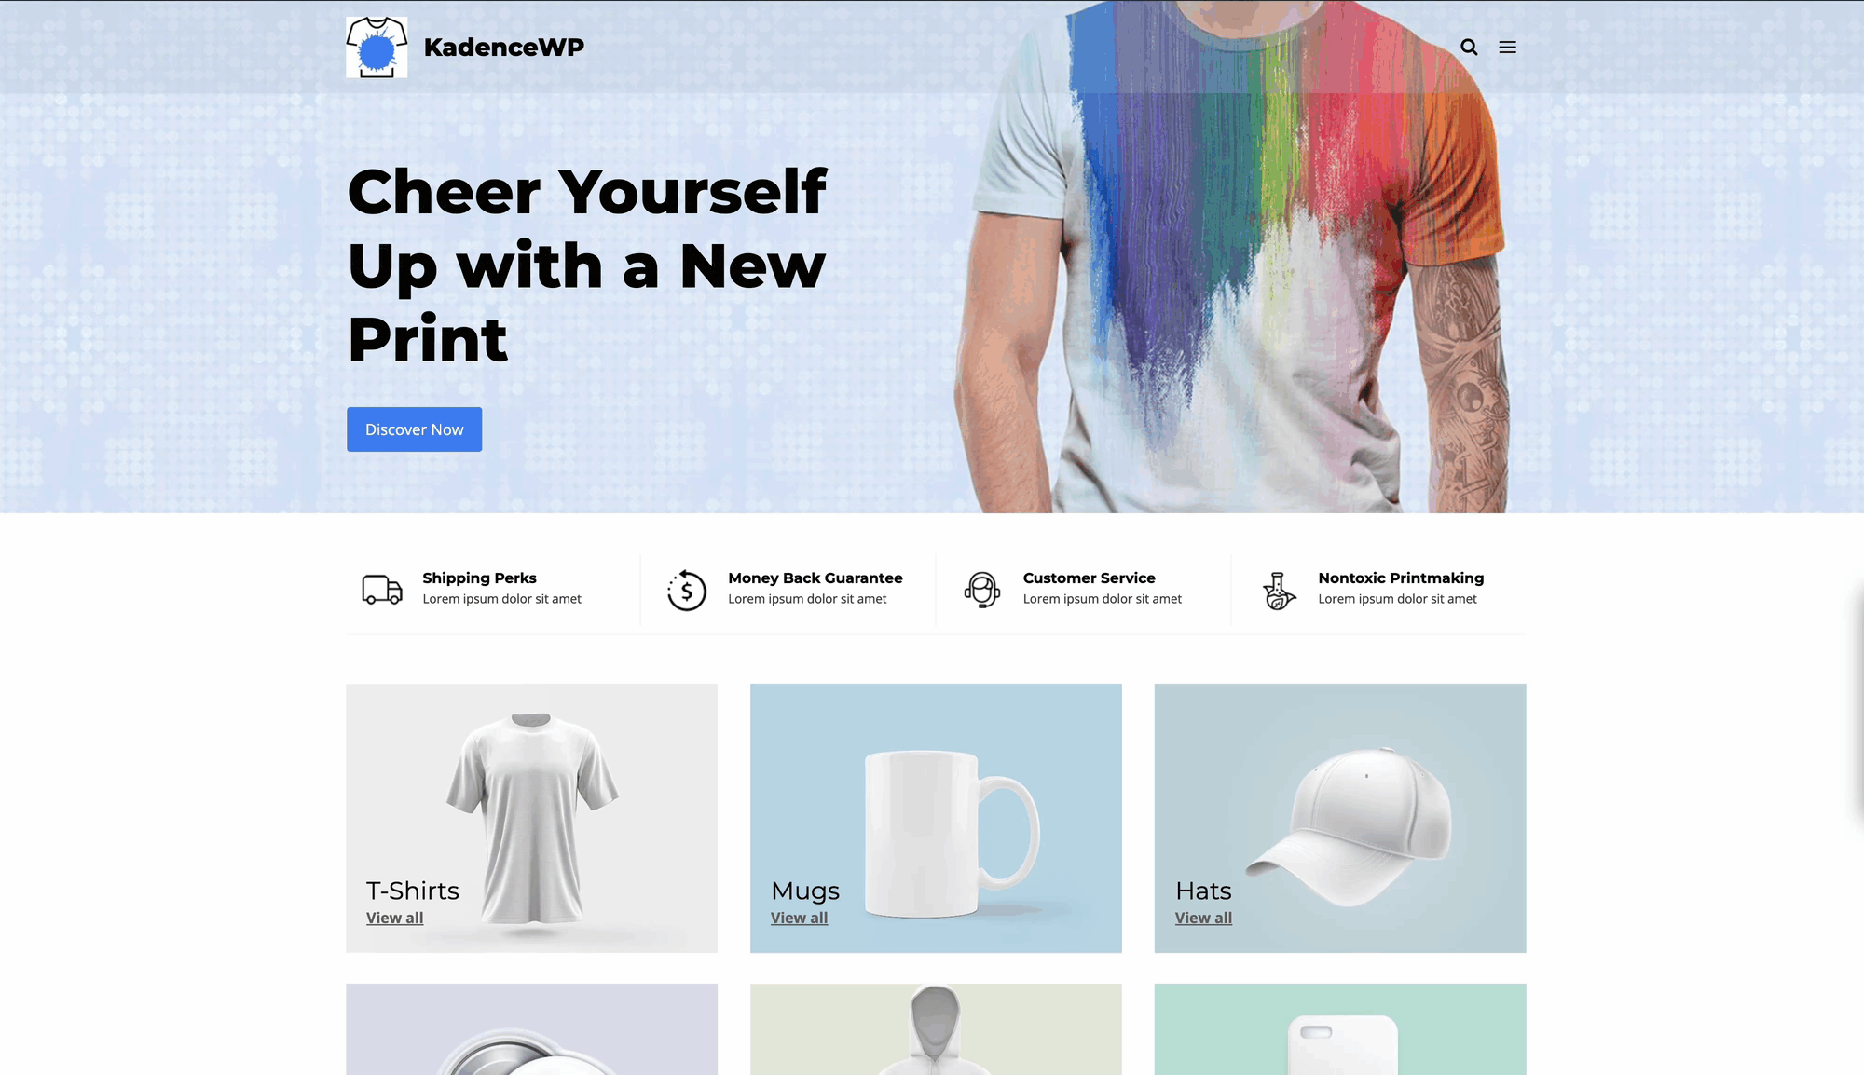Image resolution: width=1864 pixels, height=1075 pixels.
Task: Click the Money Back Guarantee dollar icon
Action: pos(687,590)
